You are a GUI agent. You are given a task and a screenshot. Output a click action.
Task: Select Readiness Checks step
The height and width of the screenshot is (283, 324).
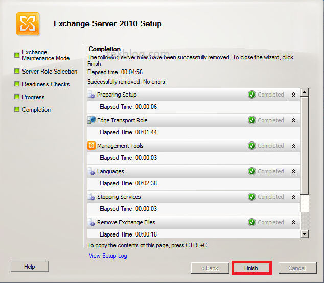tap(46, 84)
